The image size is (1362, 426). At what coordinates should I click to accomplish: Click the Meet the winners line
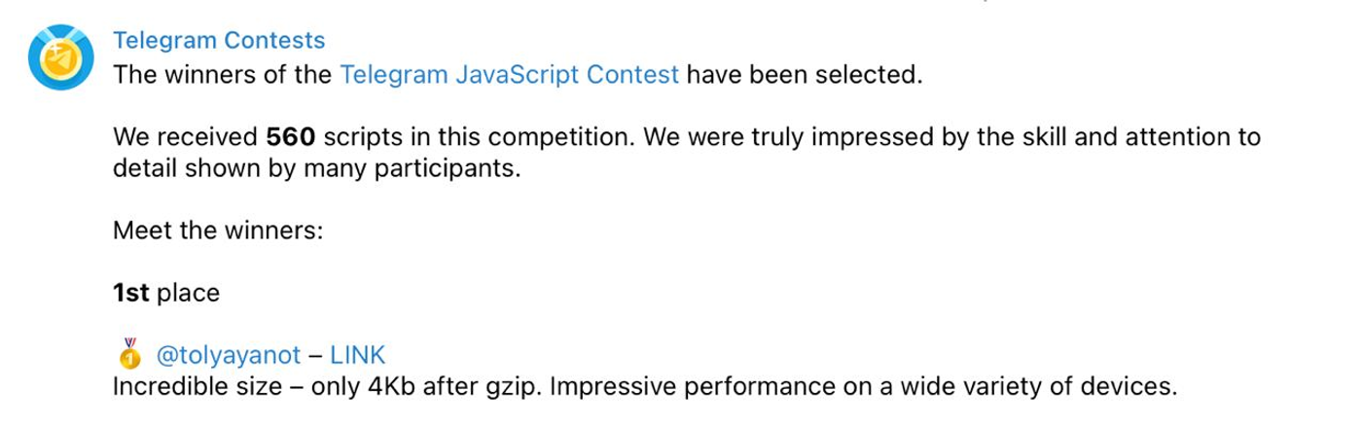pyautogui.click(x=217, y=231)
